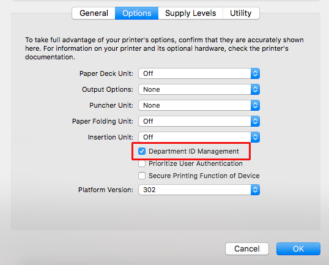This screenshot has width=329, height=265.
Task: Switch to the General tab
Action: tap(94, 13)
